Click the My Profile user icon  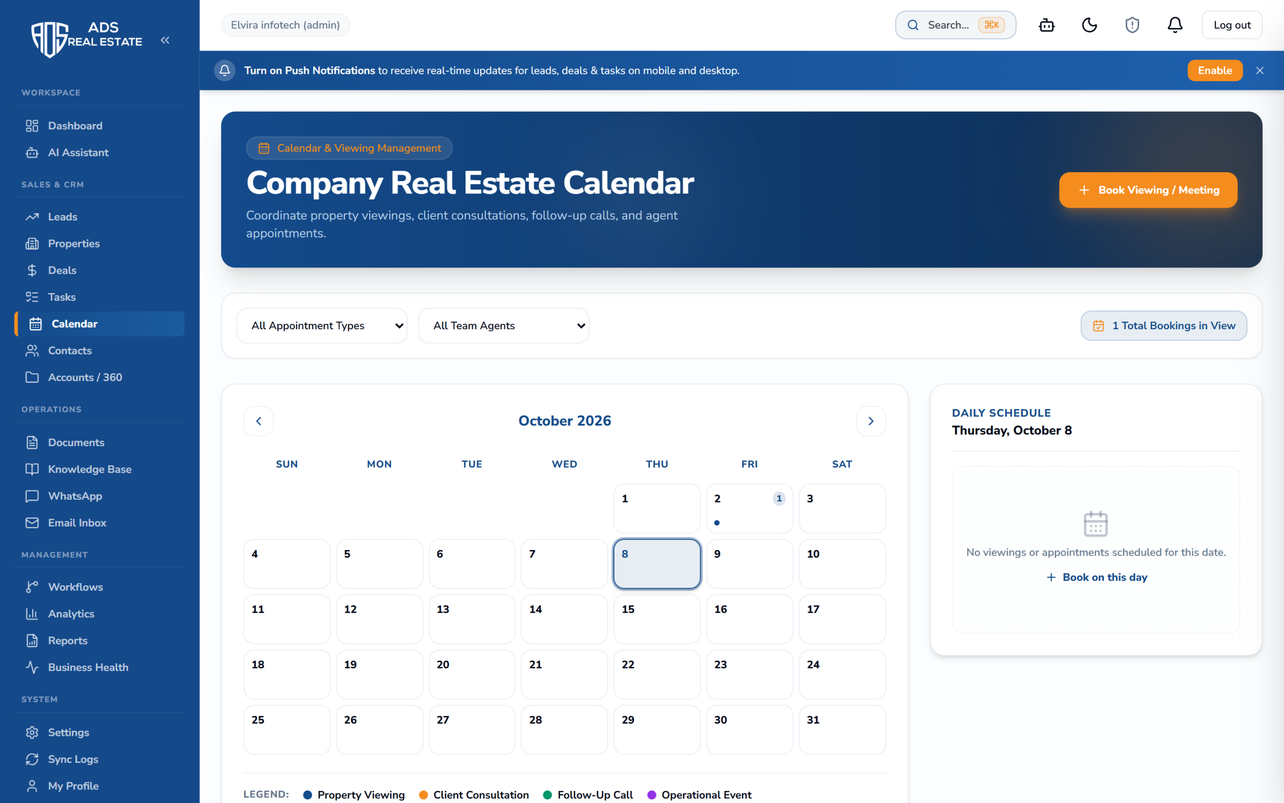pyautogui.click(x=32, y=786)
